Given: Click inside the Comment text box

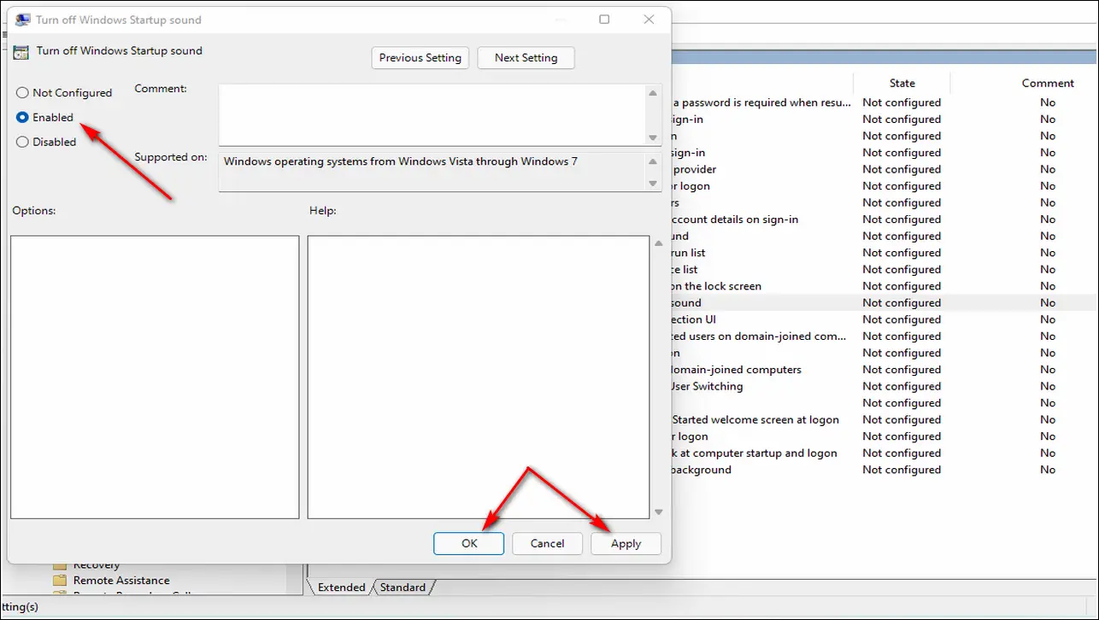Looking at the screenshot, I should coord(432,114).
